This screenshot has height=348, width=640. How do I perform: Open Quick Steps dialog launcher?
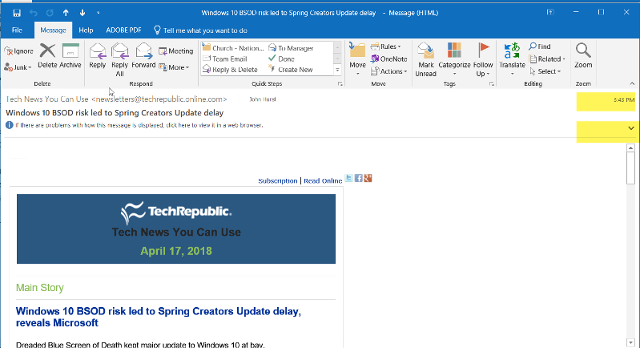pyautogui.click(x=340, y=83)
